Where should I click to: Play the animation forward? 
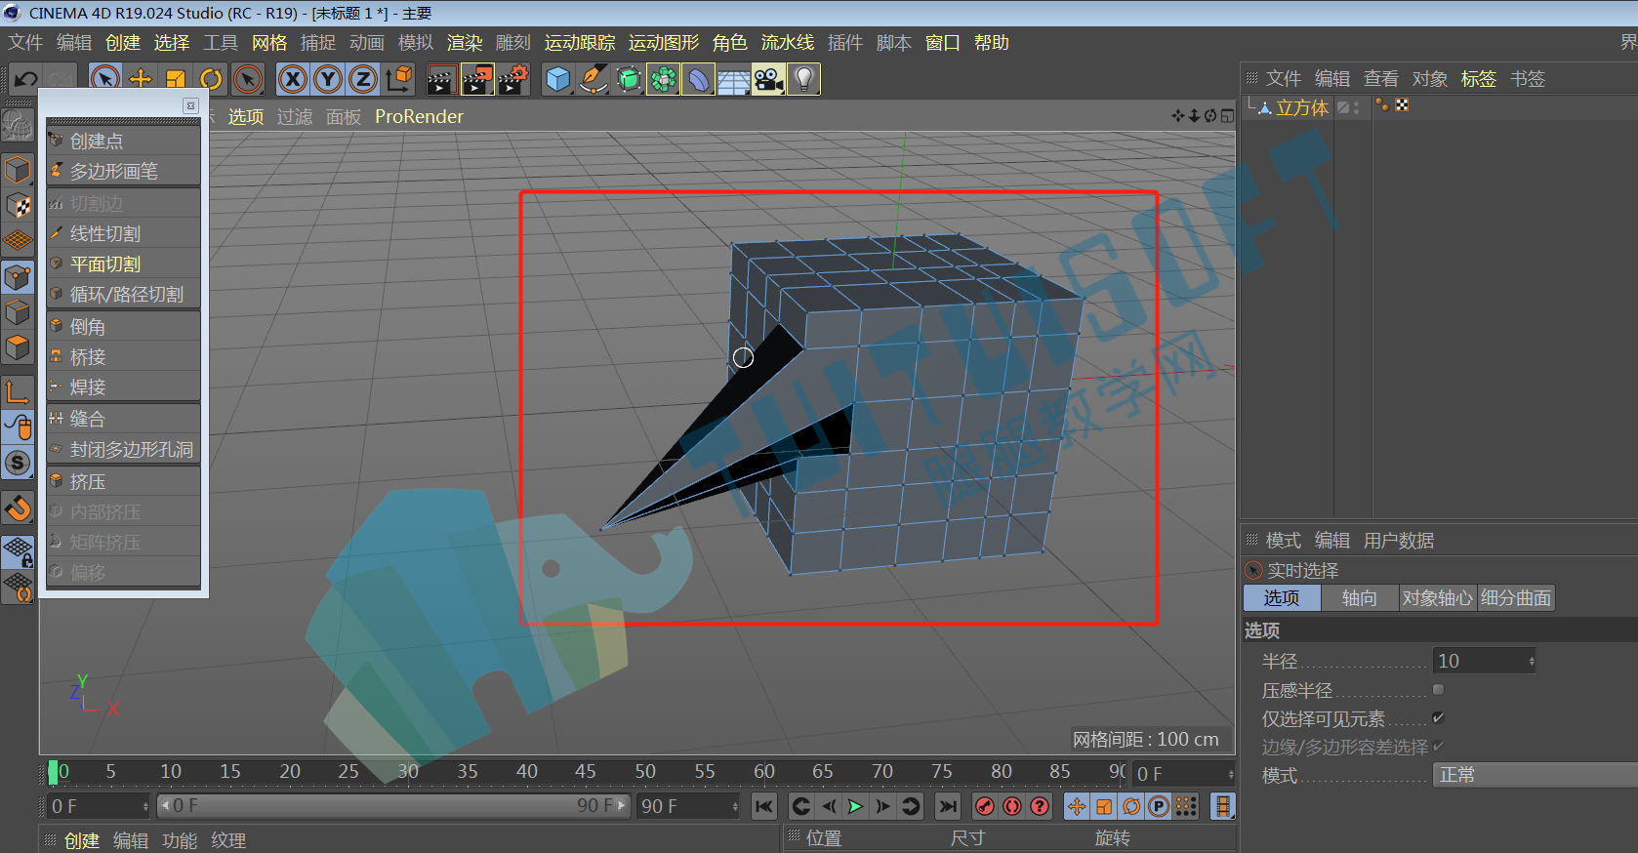click(855, 806)
